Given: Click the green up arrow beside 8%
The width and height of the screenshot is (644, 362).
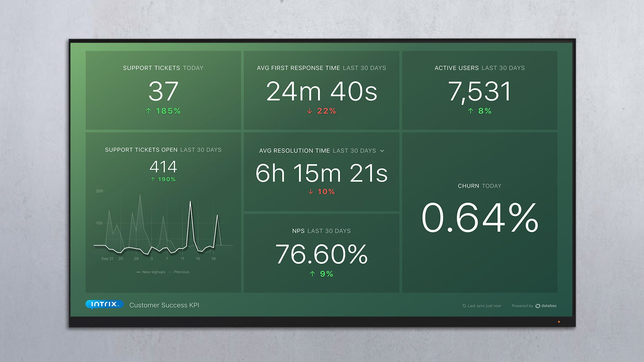Looking at the screenshot, I should (x=471, y=111).
